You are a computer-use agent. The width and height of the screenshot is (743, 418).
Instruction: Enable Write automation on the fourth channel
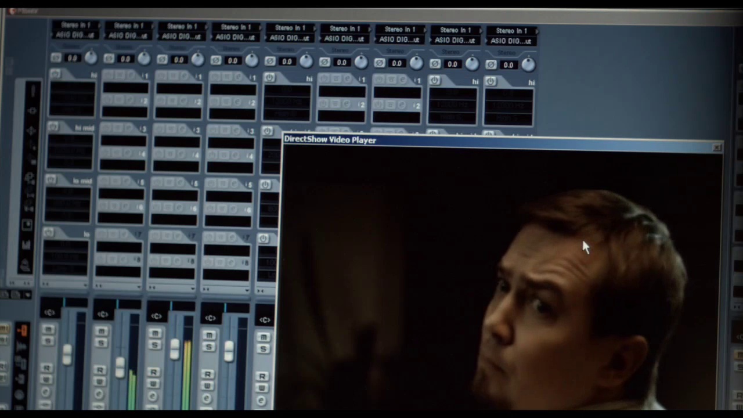pyautogui.click(x=207, y=386)
